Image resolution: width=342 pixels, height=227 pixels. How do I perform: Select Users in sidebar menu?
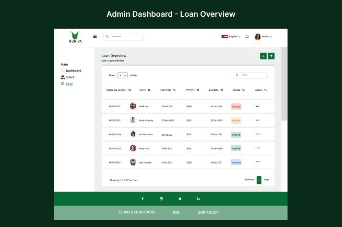pyautogui.click(x=70, y=77)
